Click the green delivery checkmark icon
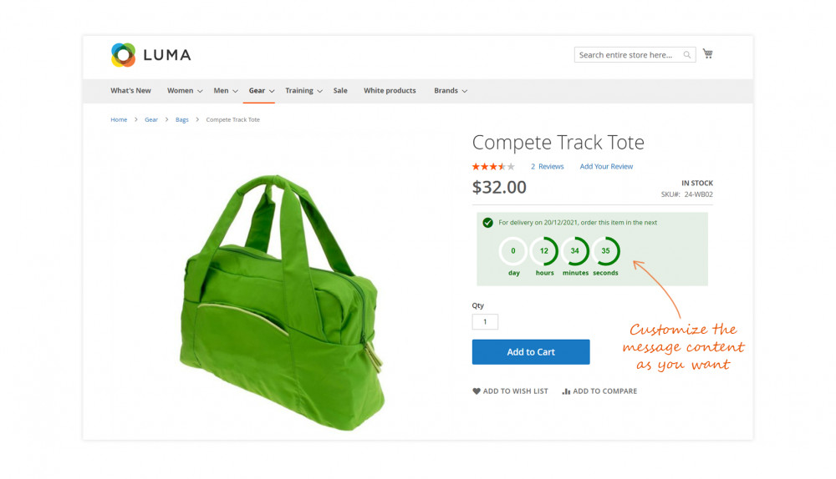 tap(487, 223)
